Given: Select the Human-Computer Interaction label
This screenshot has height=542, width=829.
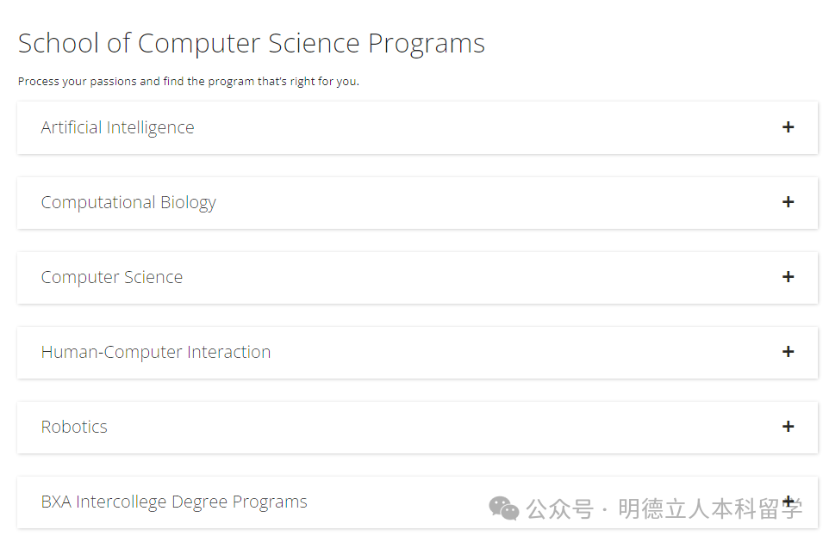Looking at the screenshot, I should [156, 352].
